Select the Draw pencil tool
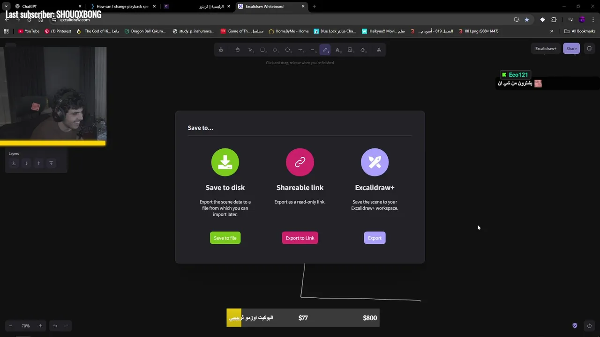The height and width of the screenshot is (337, 600). click(325, 50)
